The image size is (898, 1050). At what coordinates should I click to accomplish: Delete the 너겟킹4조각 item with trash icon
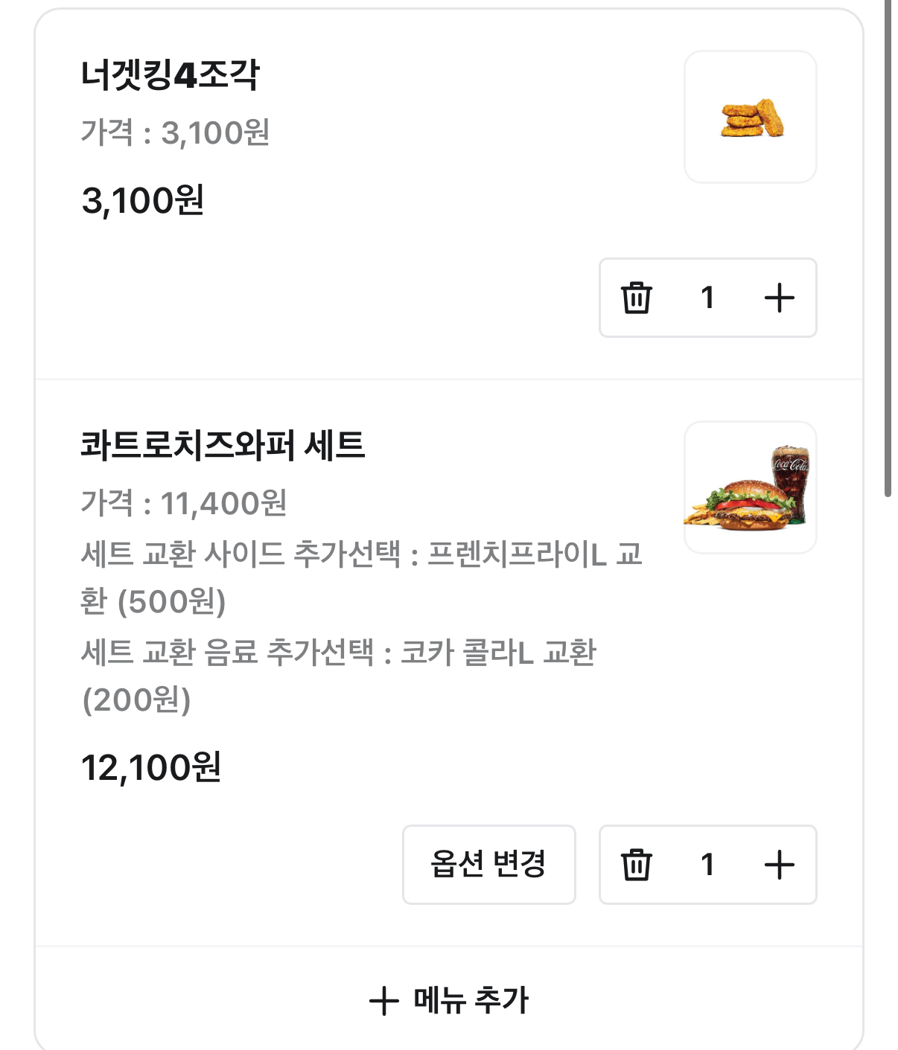pos(637,298)
